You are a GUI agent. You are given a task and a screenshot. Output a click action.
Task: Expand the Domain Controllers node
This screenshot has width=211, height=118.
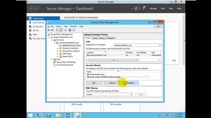[57, 48]
